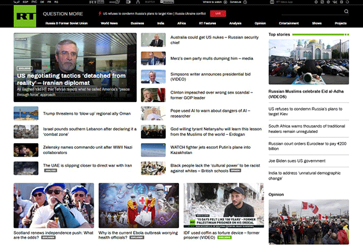Go to the Africa section
Image resolution: width=363 pixels, height=246 pixels.
click(x=181, y=23)
